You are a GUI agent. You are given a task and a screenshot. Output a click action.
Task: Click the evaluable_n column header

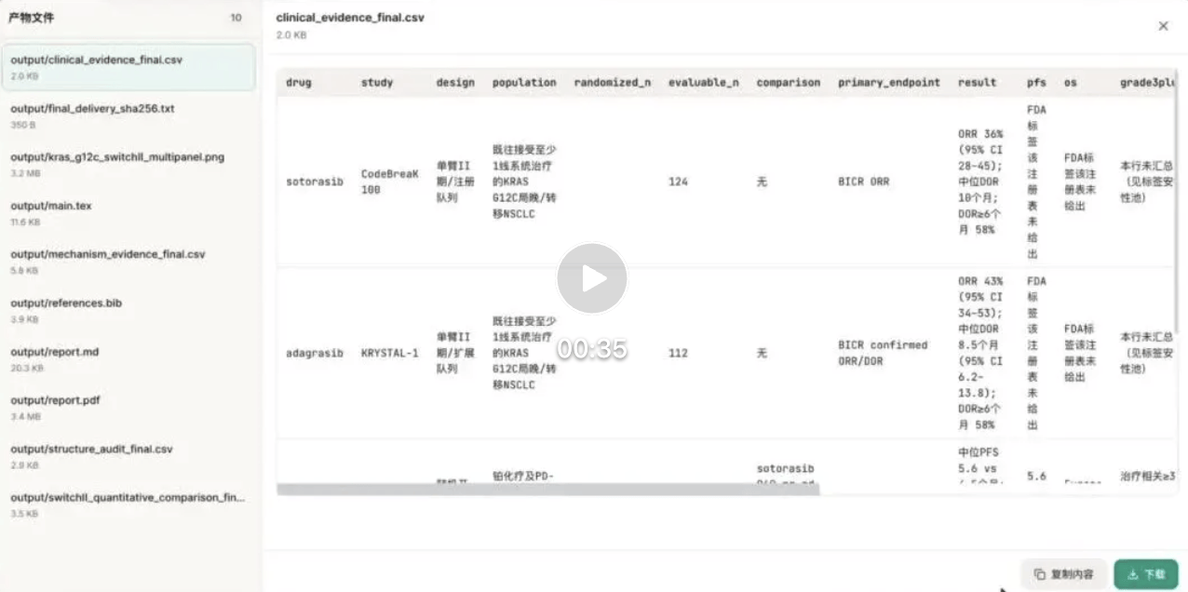[704, 83]
